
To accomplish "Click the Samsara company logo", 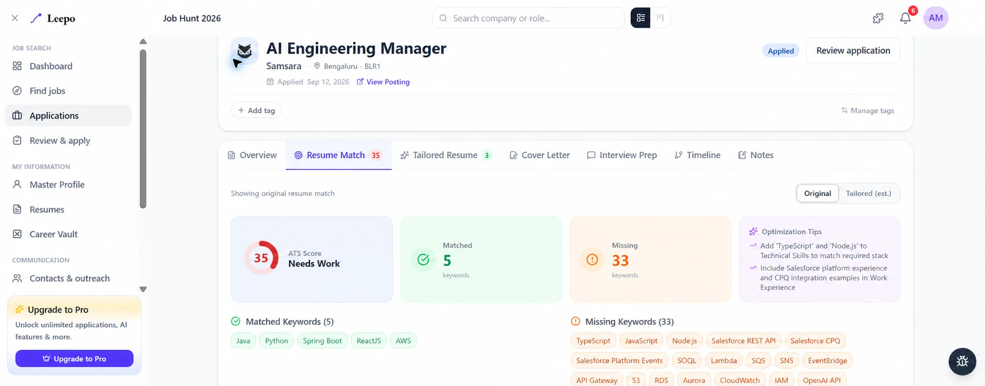I will coord(244,51).
